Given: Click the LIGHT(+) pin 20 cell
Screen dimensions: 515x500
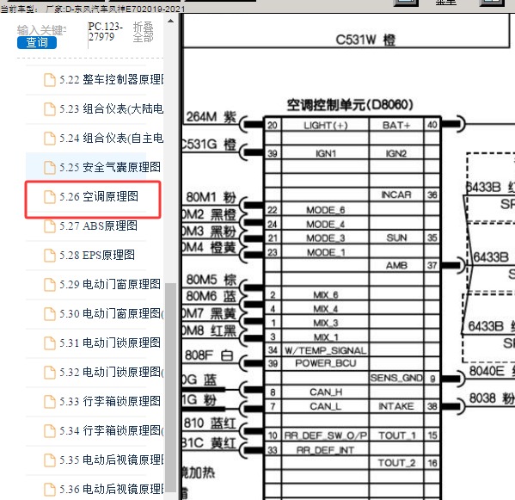Looking at the screenshot, I should tap(326, 126).
